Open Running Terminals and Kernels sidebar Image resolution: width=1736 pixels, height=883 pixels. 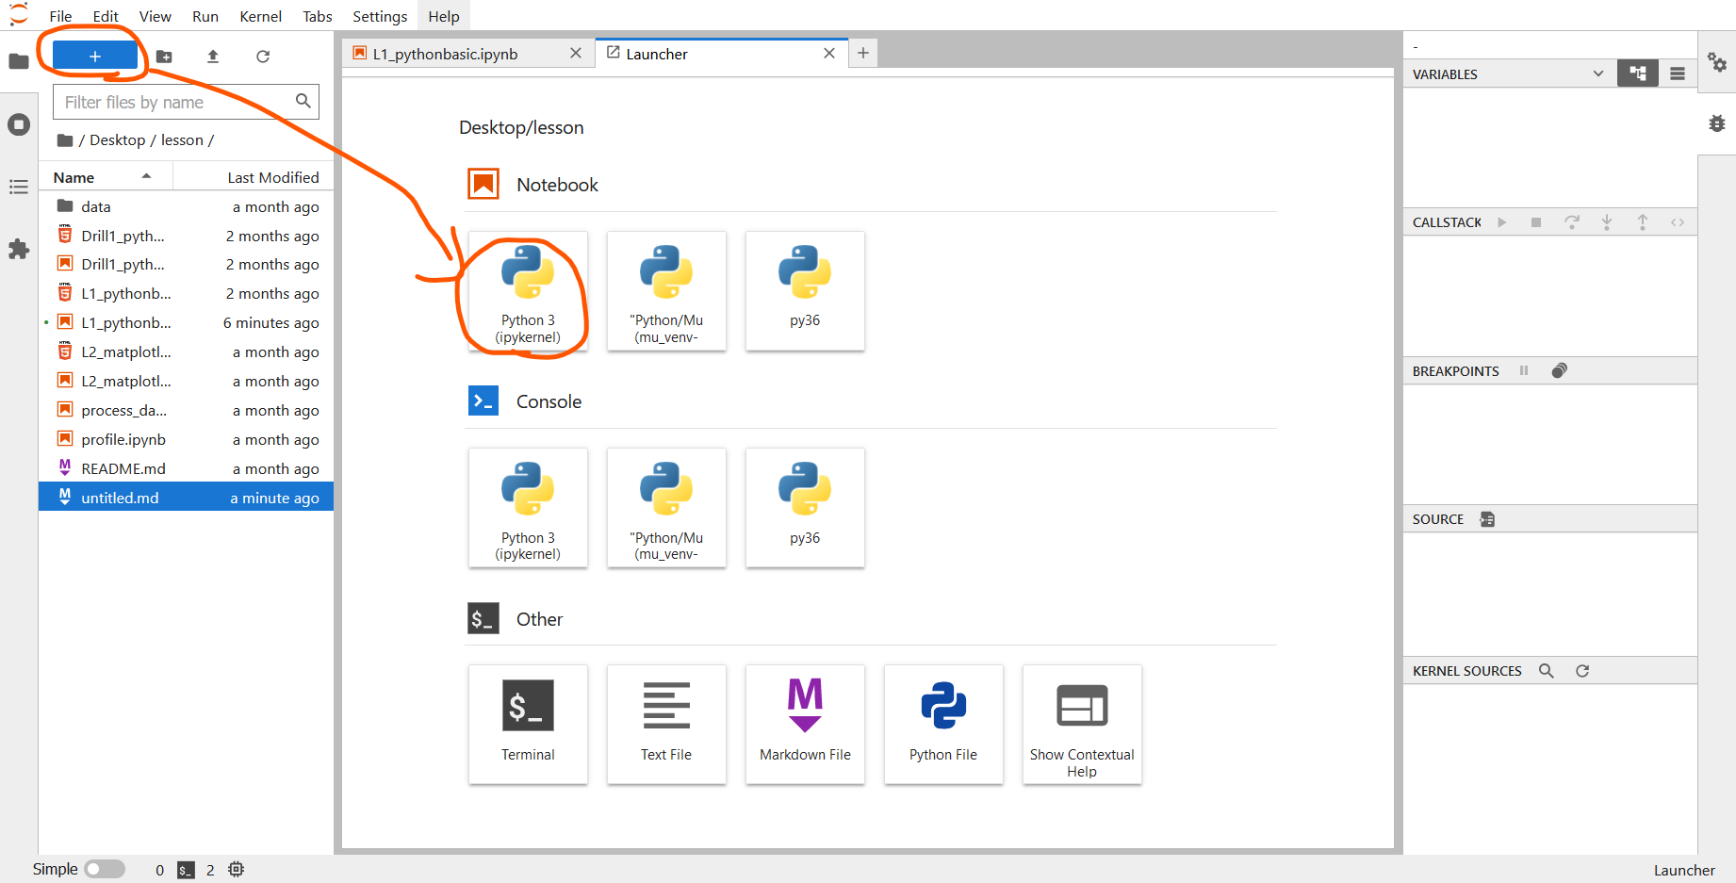(19, 124)
